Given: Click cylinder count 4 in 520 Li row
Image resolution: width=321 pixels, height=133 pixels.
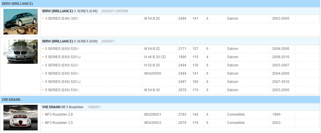Looking at the screenshot, I should pos(207,57).
